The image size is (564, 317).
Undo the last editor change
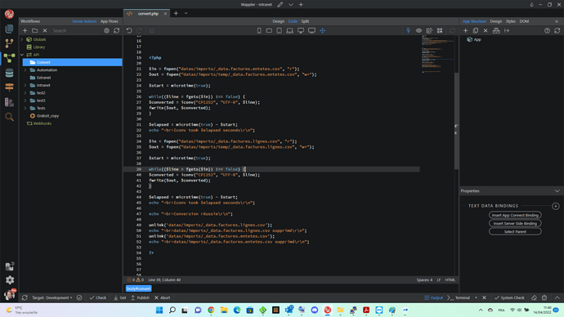click(x=129, y=31)
